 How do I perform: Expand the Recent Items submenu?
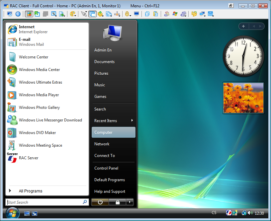pyautogui.click(x=113, y=121)
